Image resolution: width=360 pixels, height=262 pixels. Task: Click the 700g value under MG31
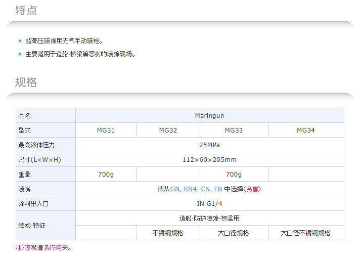pos(106,174)
